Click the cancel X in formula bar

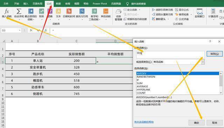point(31,30)
